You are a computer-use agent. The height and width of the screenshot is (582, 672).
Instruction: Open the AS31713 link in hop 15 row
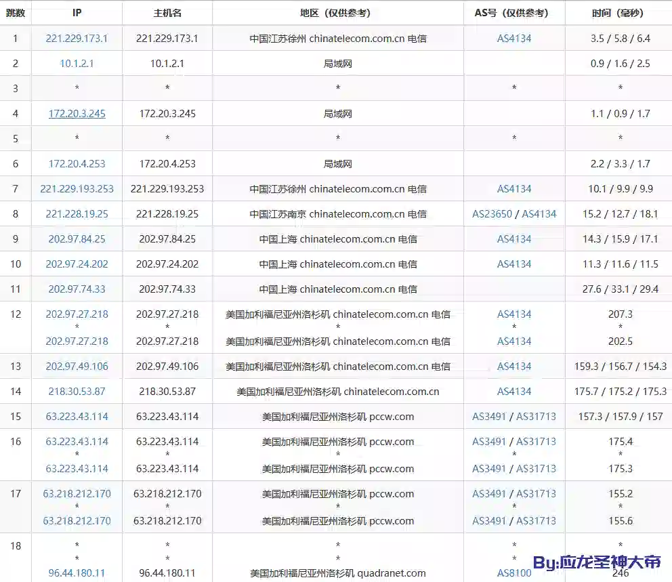(x=536, y=417)
